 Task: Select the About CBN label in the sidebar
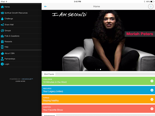point(9,53)
